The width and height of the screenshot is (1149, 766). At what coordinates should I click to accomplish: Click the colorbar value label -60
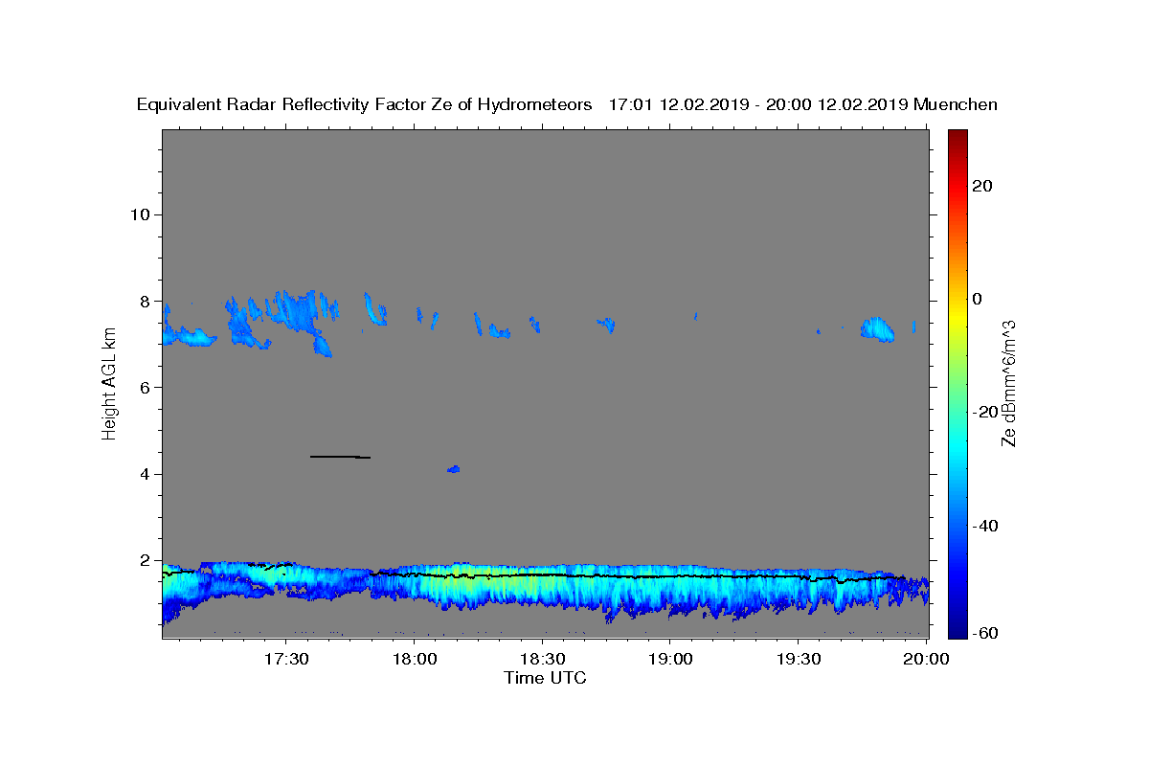(x=986, y=632)
